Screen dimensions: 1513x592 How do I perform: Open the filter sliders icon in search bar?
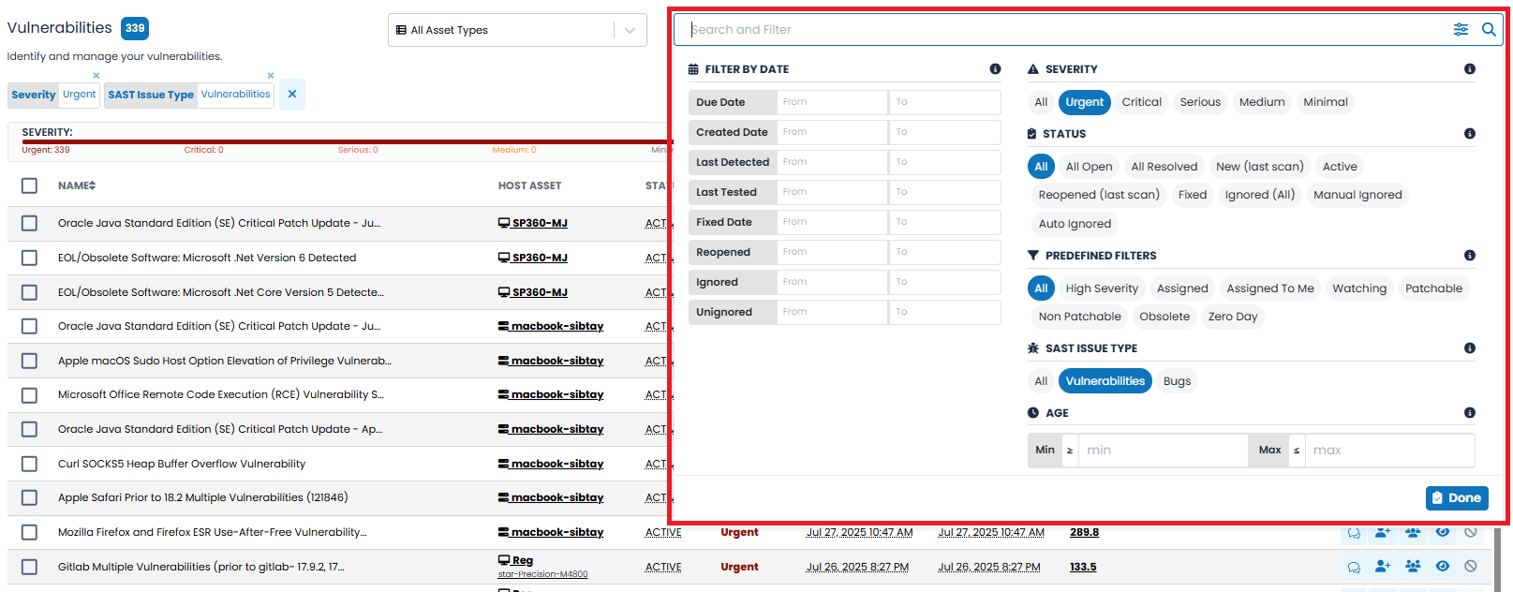tap(1461, 30)
